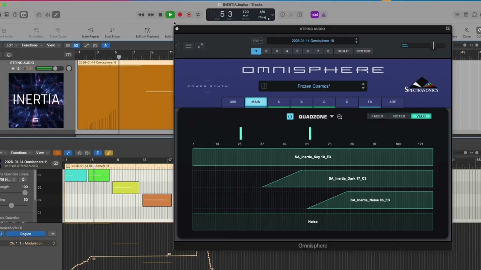The width and height of the screenshot is (481, 270).
Task: Open the Omnisphere HW dropdown
Action: (x=257, y=40)
